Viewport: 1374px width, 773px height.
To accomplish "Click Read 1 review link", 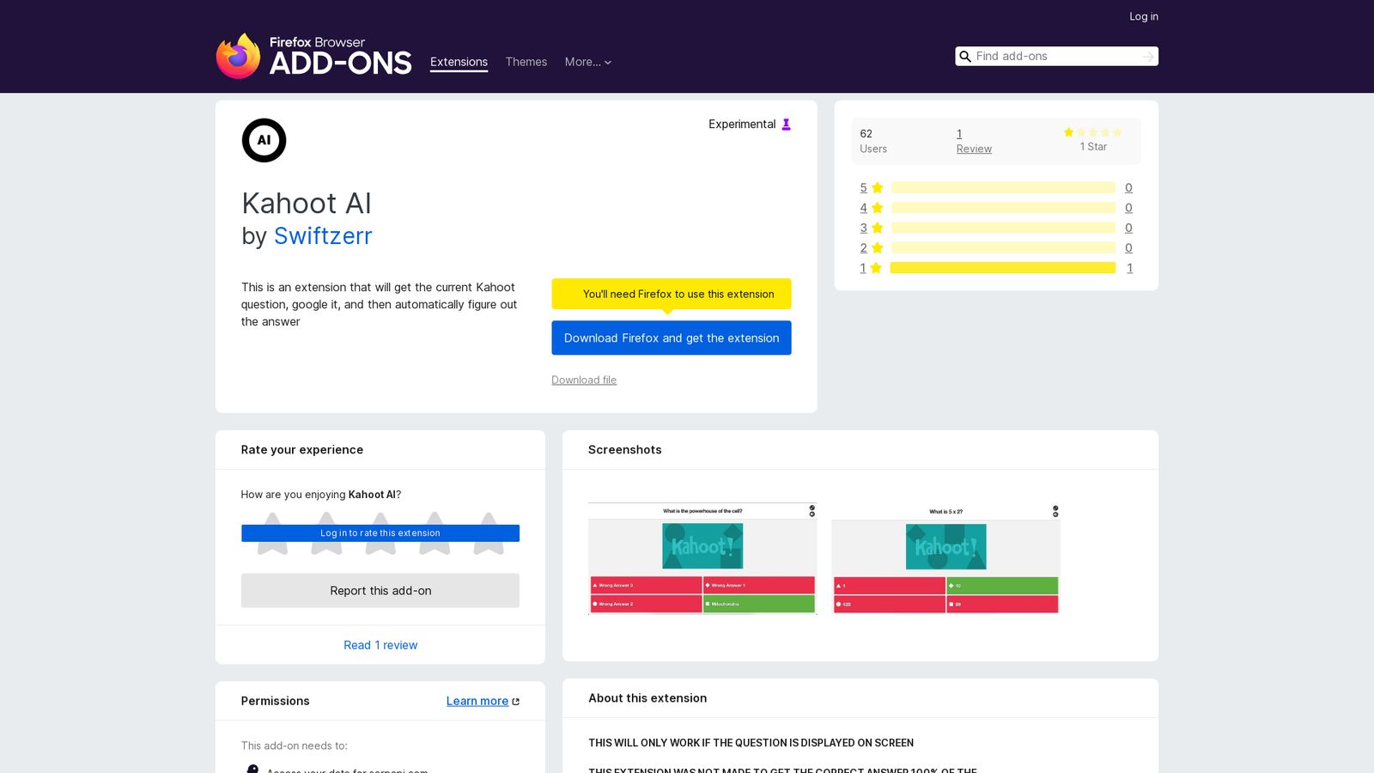I will [x=380, y=645].
